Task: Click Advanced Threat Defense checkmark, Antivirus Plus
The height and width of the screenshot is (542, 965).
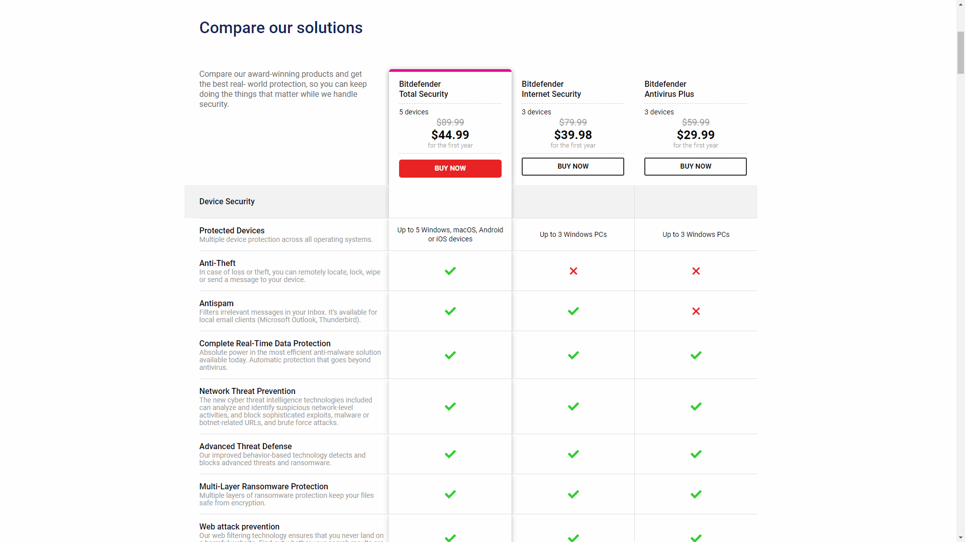Action: [x=696, y=454]
